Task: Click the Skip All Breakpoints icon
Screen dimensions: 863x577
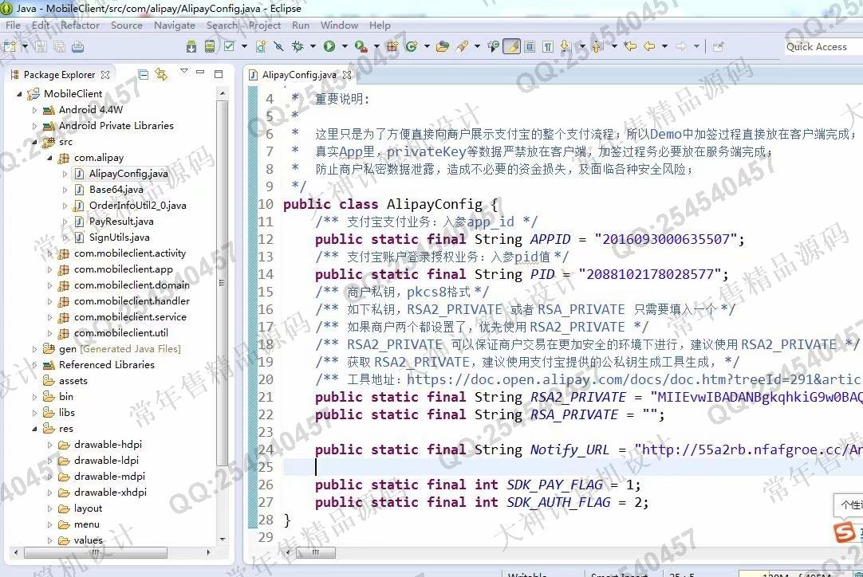Action: point(279,47)
